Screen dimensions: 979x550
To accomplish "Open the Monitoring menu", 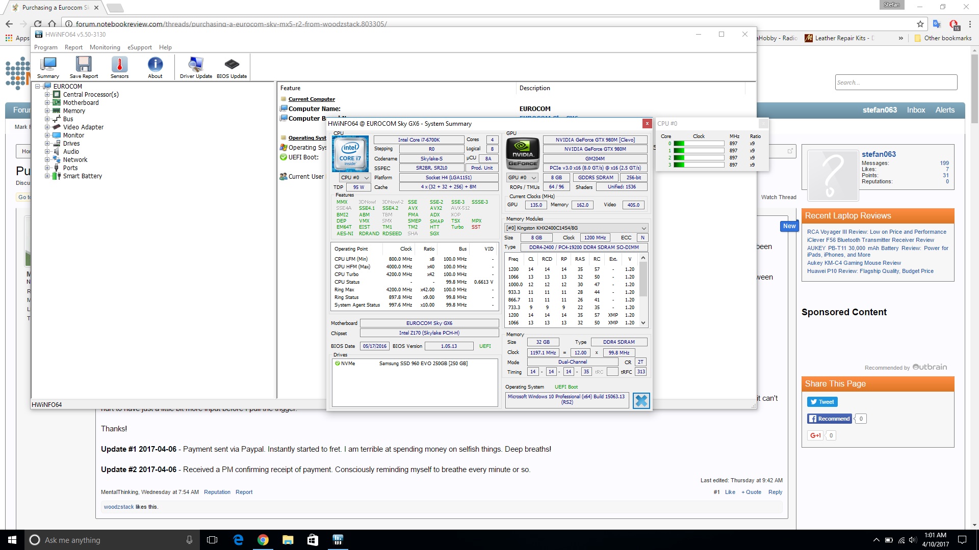I will 105,47.
